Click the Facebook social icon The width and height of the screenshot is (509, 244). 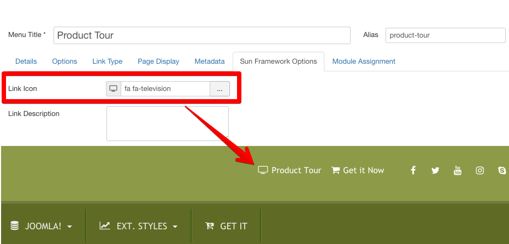point(413,170)
